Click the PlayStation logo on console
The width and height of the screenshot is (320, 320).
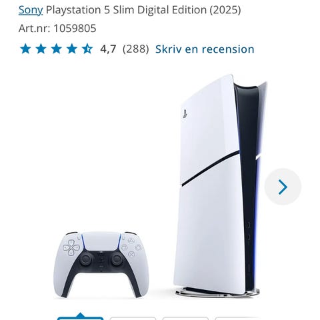tap(185, 114)
